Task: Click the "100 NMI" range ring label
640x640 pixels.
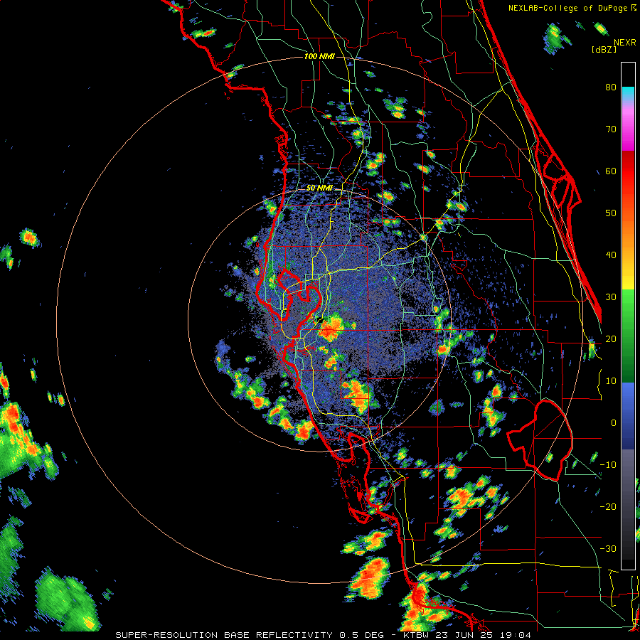Action: (x=319, y=56)
